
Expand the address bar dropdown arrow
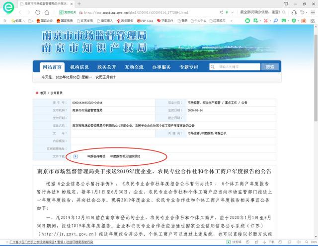point(233,12)
